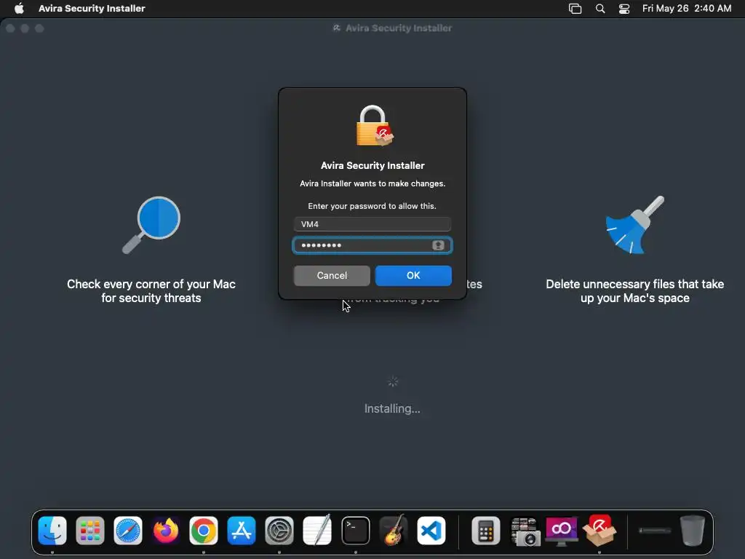Click 'Enter your password to allow this' text
This screenshot has width=745, height=559.
372,206
